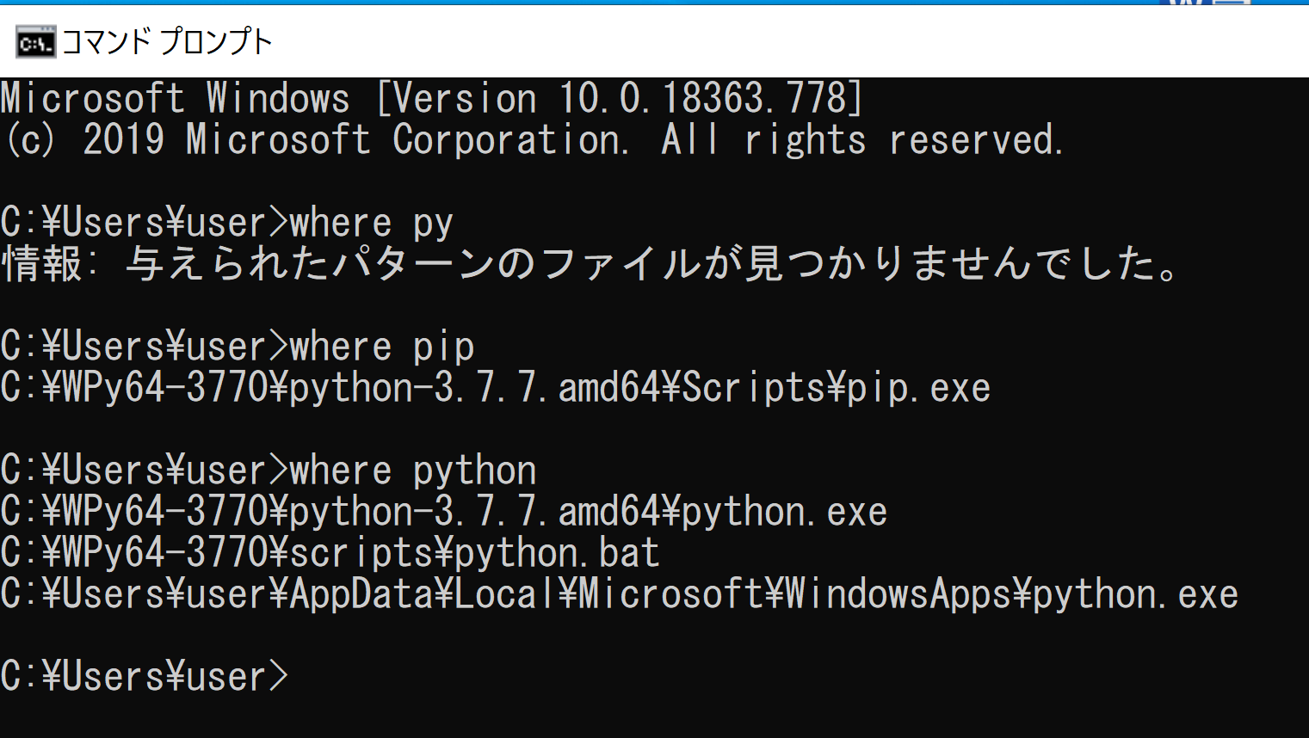Click the Microsoft Windows Version 10.0.18363.778 line
Screen dimensions: 1309x738
431,98
